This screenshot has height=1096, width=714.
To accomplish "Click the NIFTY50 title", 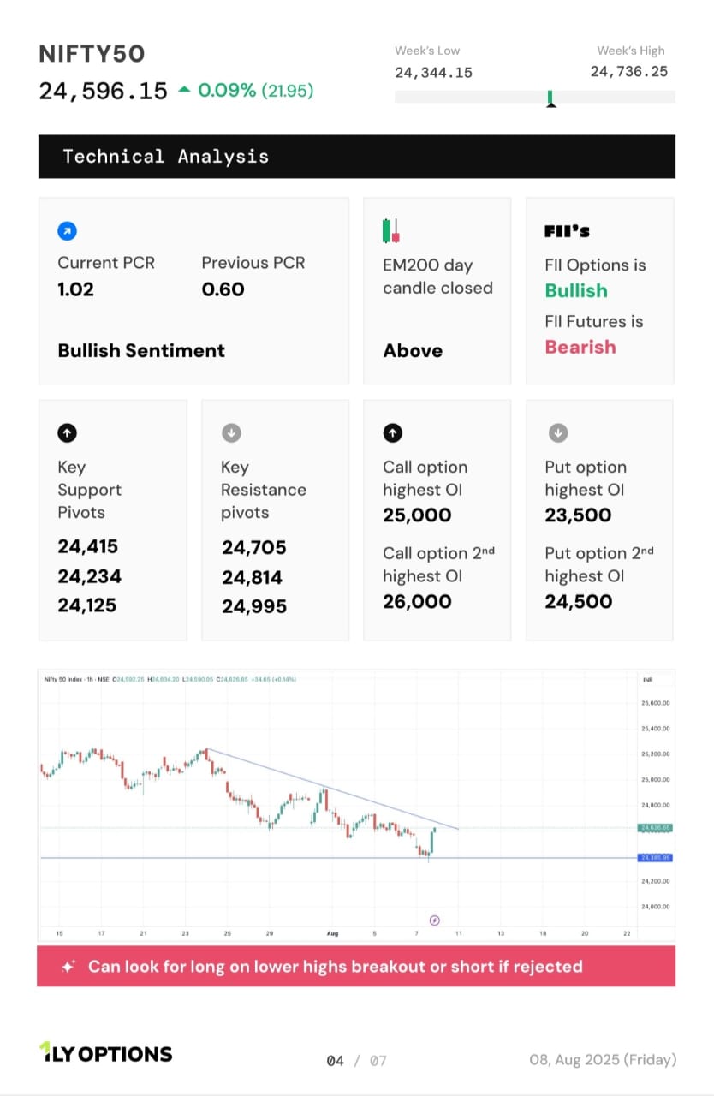I will tap(92, 54).
